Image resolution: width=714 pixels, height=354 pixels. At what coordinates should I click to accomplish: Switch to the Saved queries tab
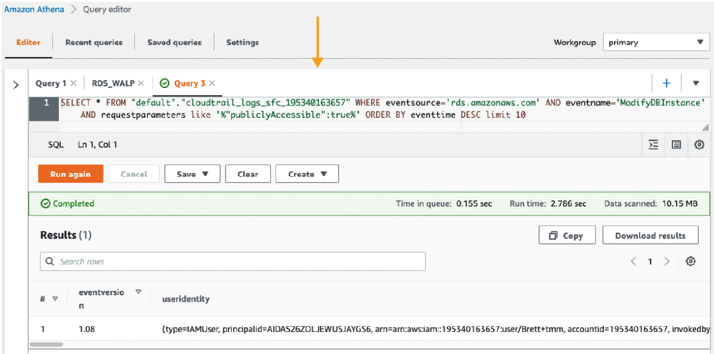[174, 42]
